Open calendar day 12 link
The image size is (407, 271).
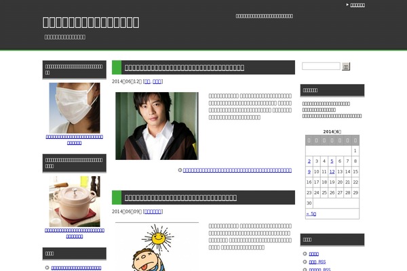coord(332,171)
